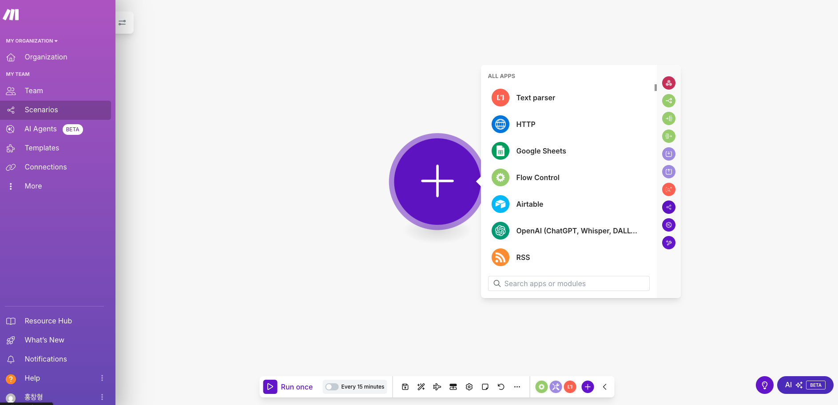This screenshot has height=405, width=838.
Task: Save the scenario with the disk icon
Action: [405, 387]
